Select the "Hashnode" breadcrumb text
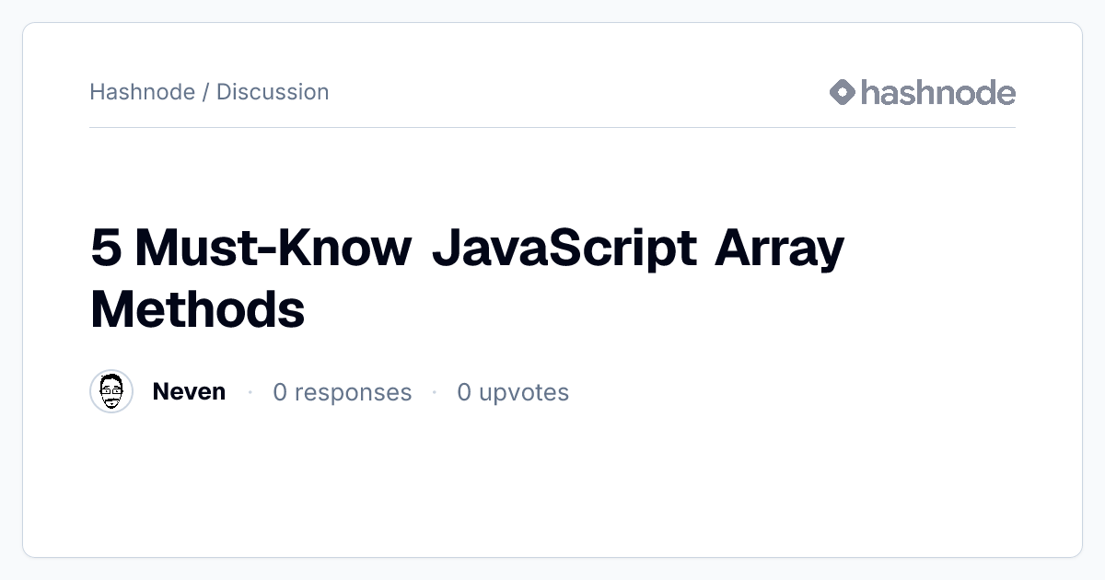 coord(142,92)
